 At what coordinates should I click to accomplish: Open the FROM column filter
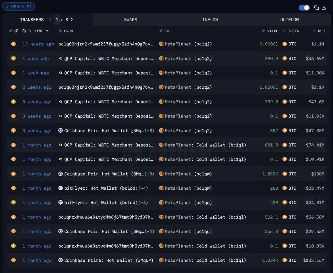tap(60, 31)
